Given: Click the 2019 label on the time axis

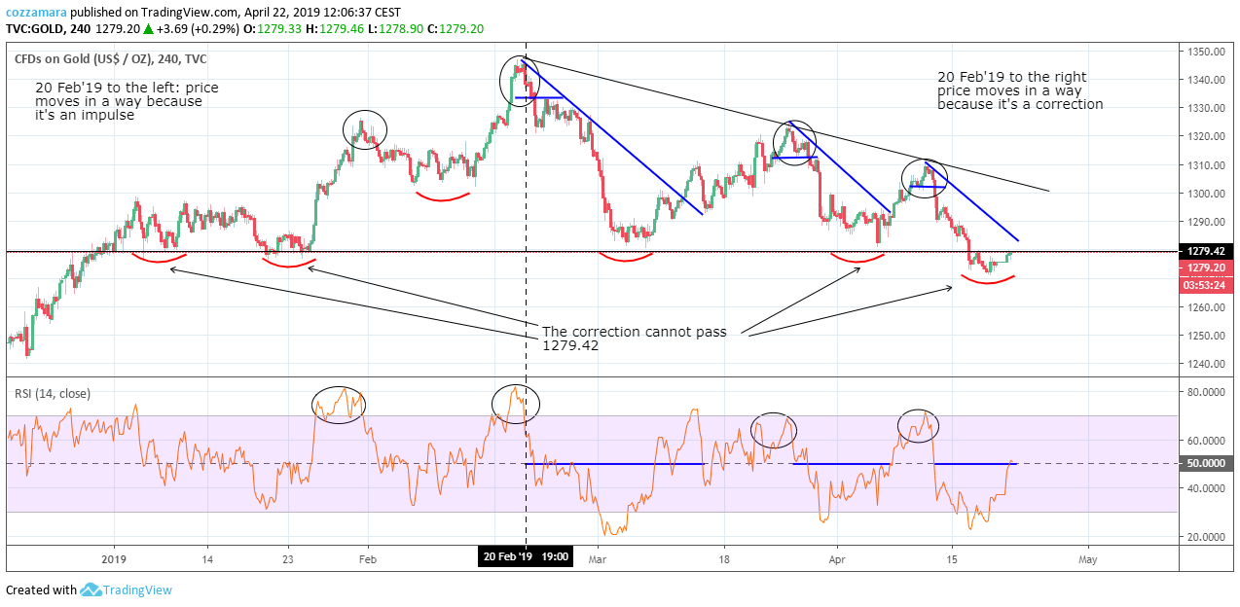Looking at the screenshot, I should pyautogui.click(x=115, y=559).
